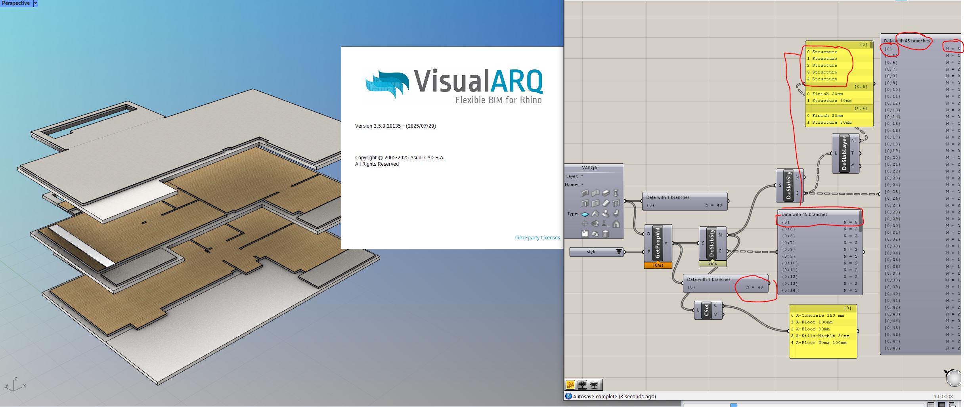Click the yellow zigzag icon in canvas widget
964x407 pixels.
[x=570, y=385]
